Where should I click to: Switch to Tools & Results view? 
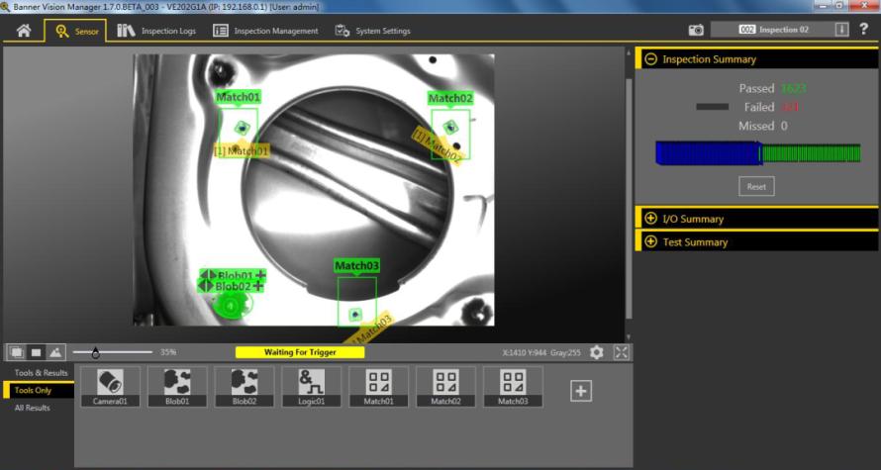41,373
